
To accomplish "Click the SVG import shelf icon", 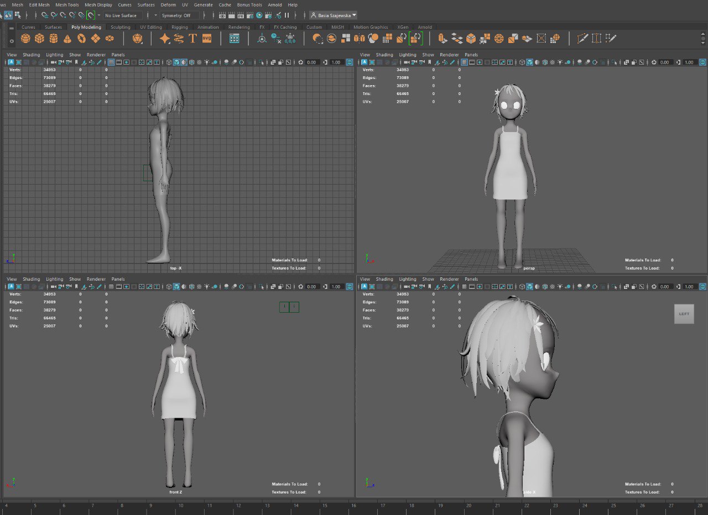I will point(207,39).
